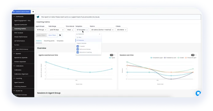This screenshot has height=111, width=213.
Task: Click the blue M icon beside Welcome to Coaching
Action: pos(78,52)
